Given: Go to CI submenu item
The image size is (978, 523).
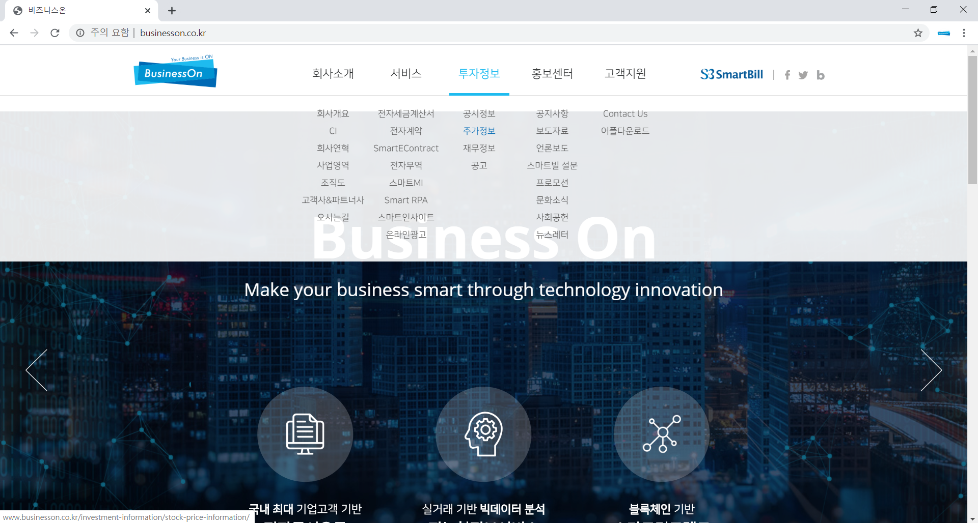Looking at the screenshot, I should coord(333,131).
